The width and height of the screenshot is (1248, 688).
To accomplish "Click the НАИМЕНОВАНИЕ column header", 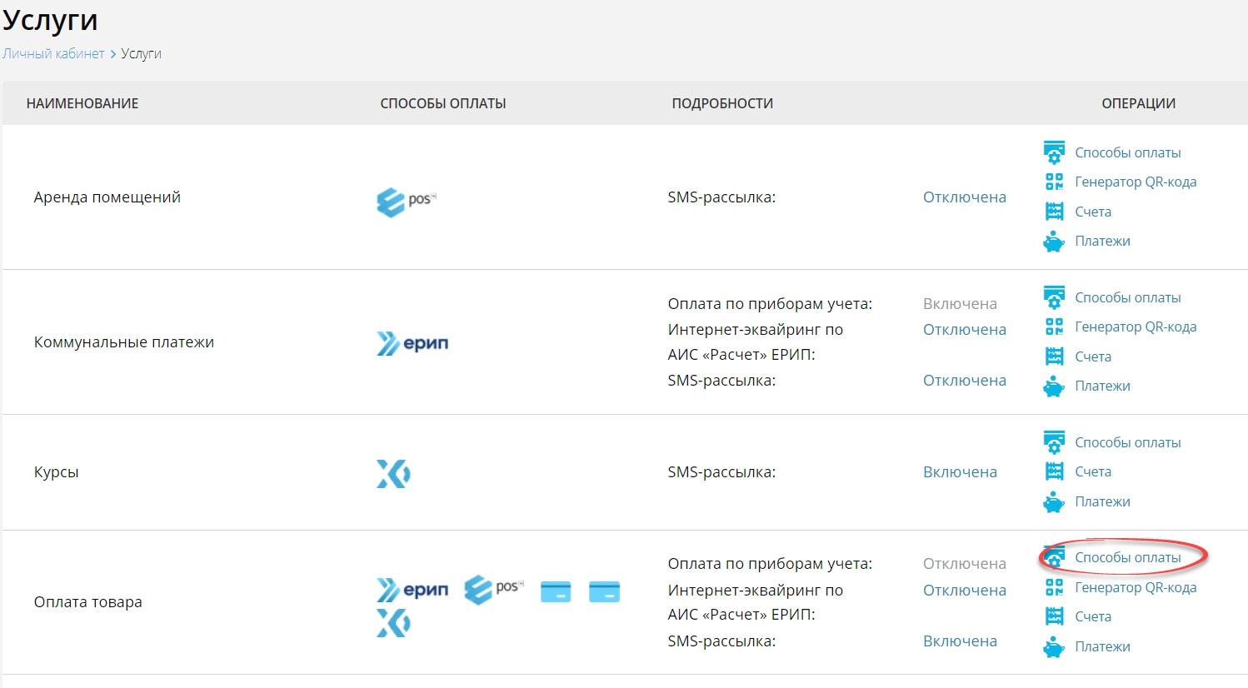I will pyautogui.click(x=82, y=103).
